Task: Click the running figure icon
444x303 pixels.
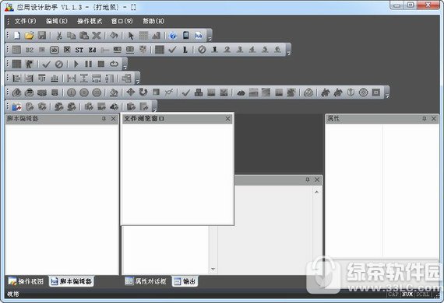Action: [x=29, y=64]
